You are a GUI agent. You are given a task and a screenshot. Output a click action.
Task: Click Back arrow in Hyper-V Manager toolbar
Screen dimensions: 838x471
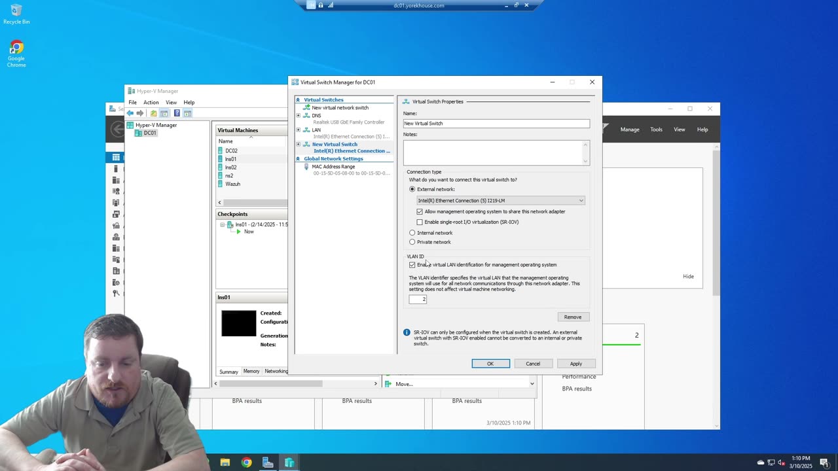pos(130,113)
